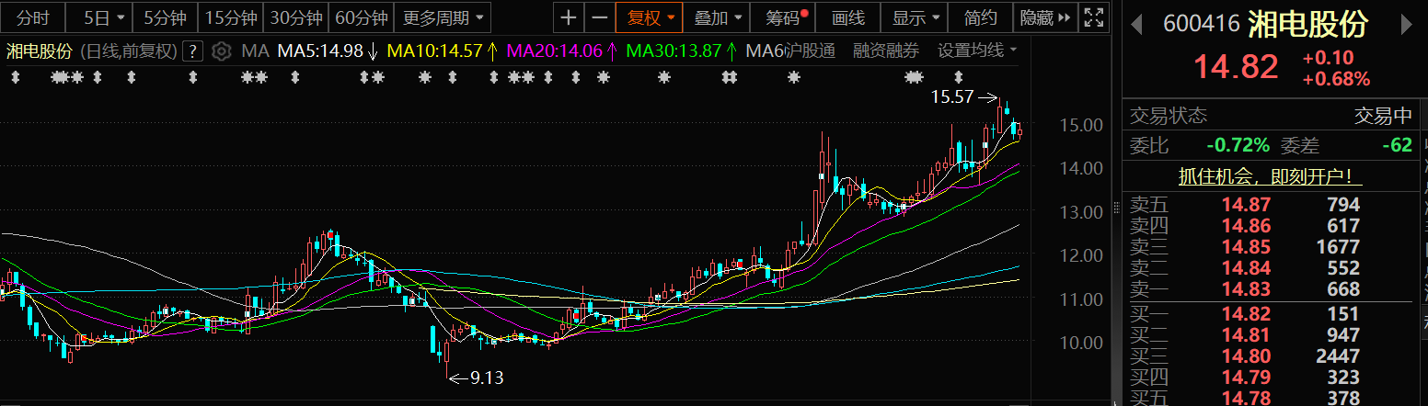Switch to 分时 intraday tab
Image resolution: width=1428 pixels, height=406 pixels.
[x=33, y=17]
